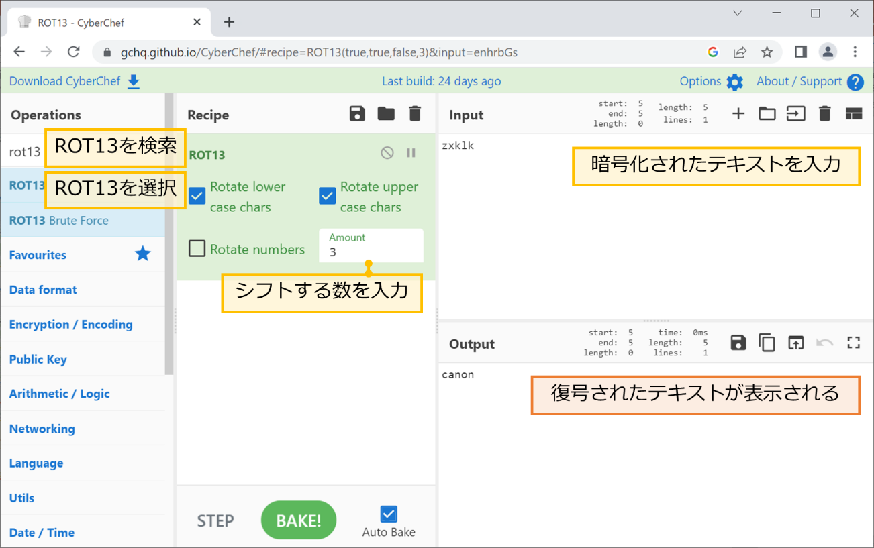The height and width of the screenshot is (548, 874).
Task: Expand the Encryption / Encoding category
Action: [x=70, y=325]
